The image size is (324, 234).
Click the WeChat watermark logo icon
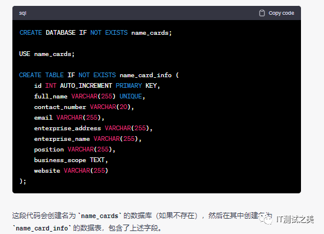tap(266, 219)
